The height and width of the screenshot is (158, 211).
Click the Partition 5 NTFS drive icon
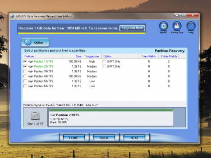click(x=30, y=81)
